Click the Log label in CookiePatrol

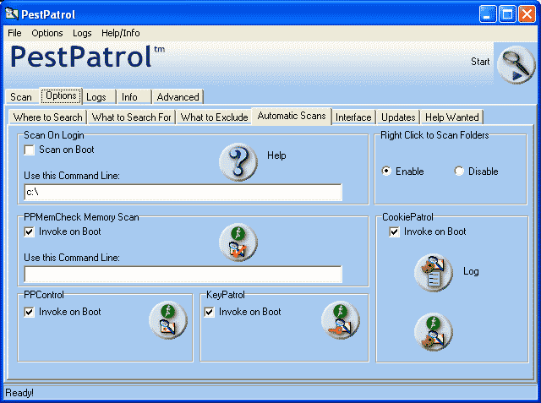click(x=471, y=271)
